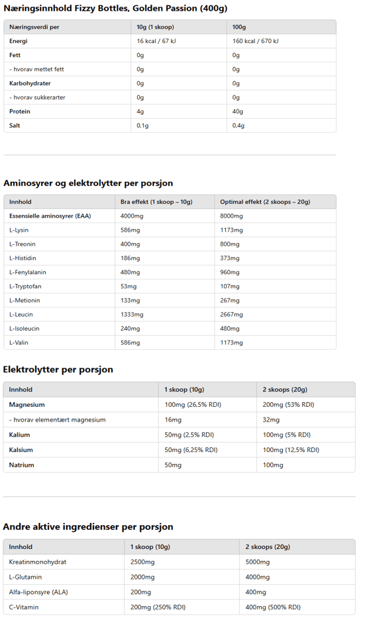Select the Kalsium '100mg (12,5% RDI)' cell
This screenshot has height=618, width=365.
pos(291,450)
